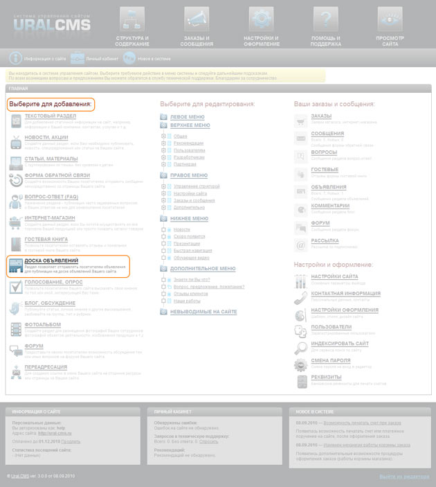436x487 pixels.
Task: Click the Настройки и оформление gear icon
Action: pos(262,19)
